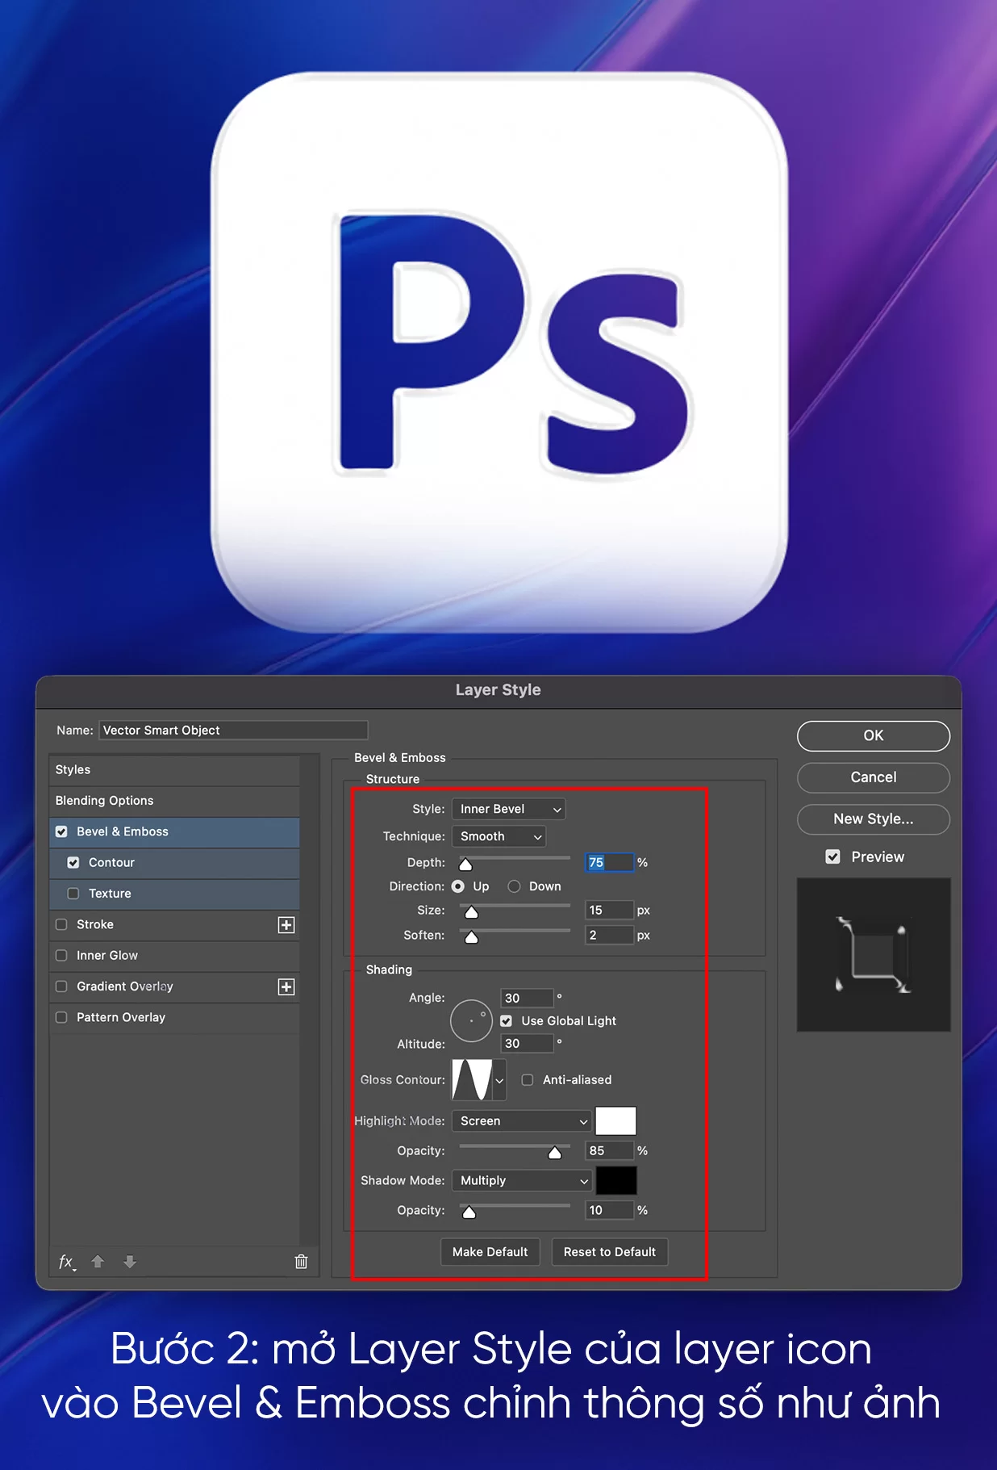Image resolution: width=997 pixels, height=1470 pixels.
Task: Toggle Use Global Light checkbox
Action: tap(507, 1021)
